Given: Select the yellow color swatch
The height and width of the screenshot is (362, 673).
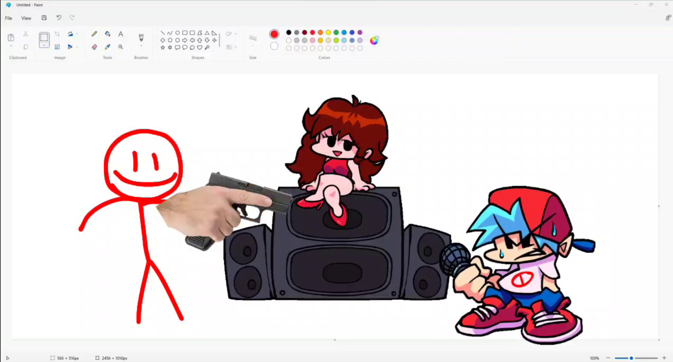Looking at the screenshot, I should point(328,32).
